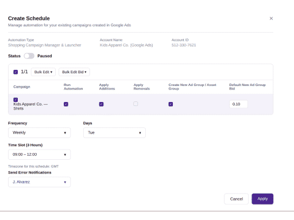Image resolution: width=294 pixels, height=220 pixels.
Task: Click the Apply Additions column header
Action: tap(107, 87)
